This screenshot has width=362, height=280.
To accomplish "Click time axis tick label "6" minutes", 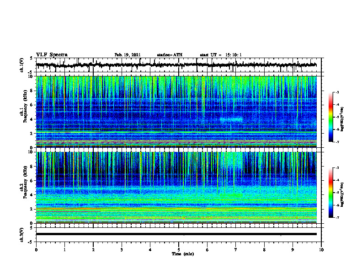I will click(208, 250).
